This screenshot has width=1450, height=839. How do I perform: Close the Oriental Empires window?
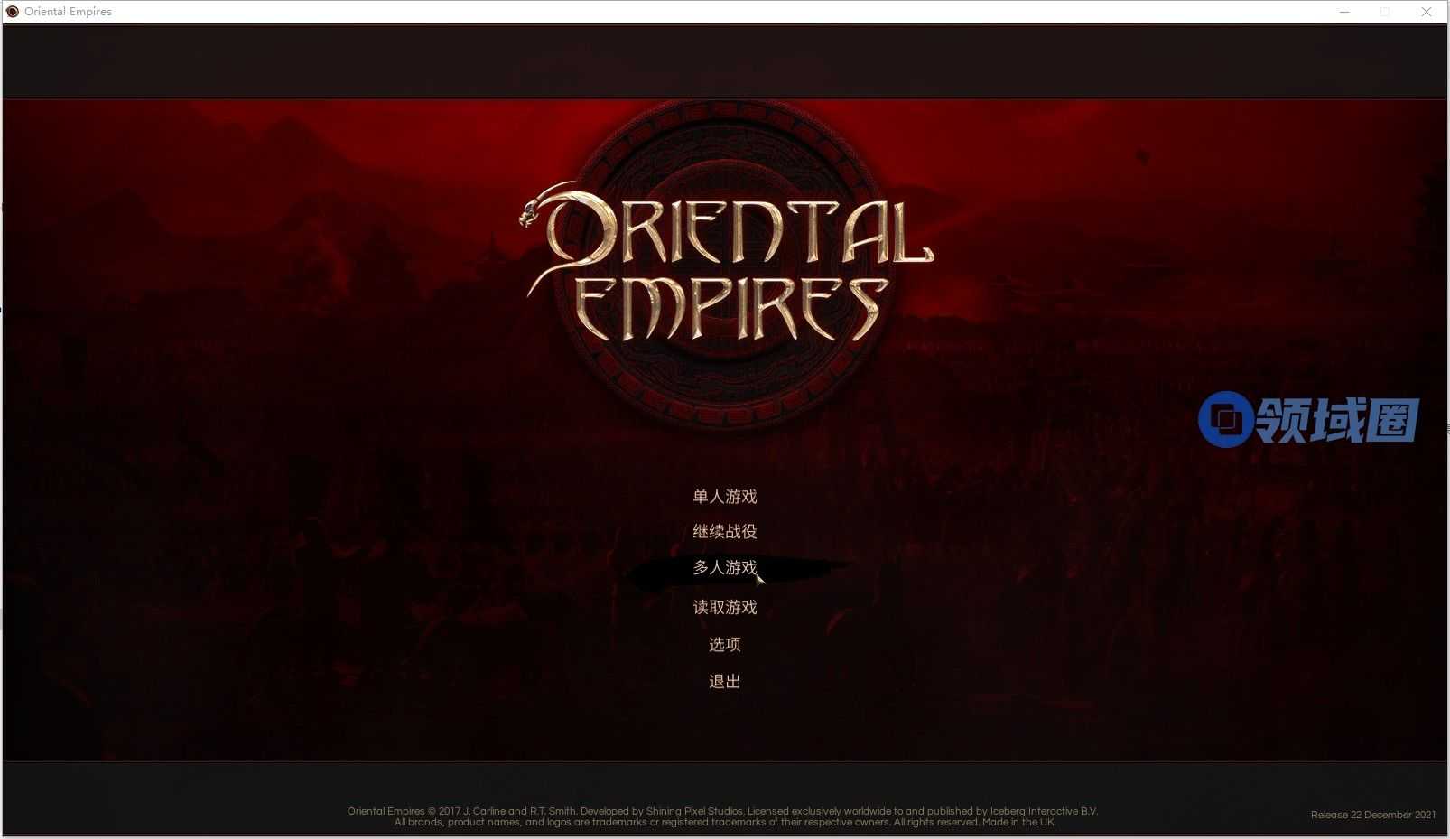(1427, 12)
